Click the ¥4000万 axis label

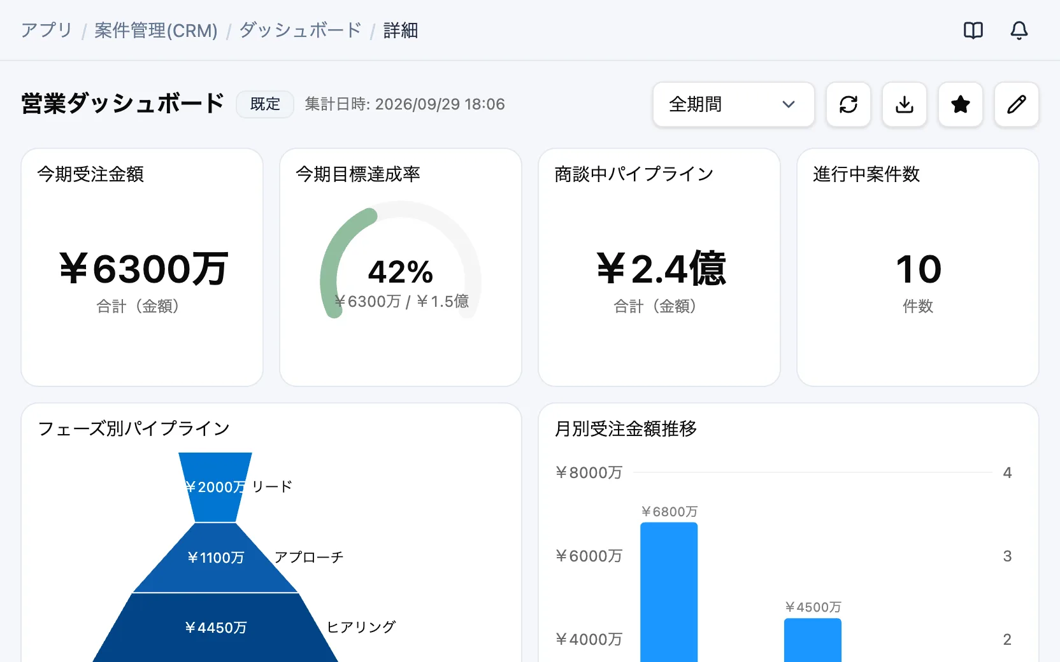[589, 639]
